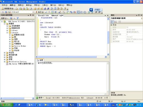Collapse the libraryt database node
The image size is (143, 107).
coord(7,32)
